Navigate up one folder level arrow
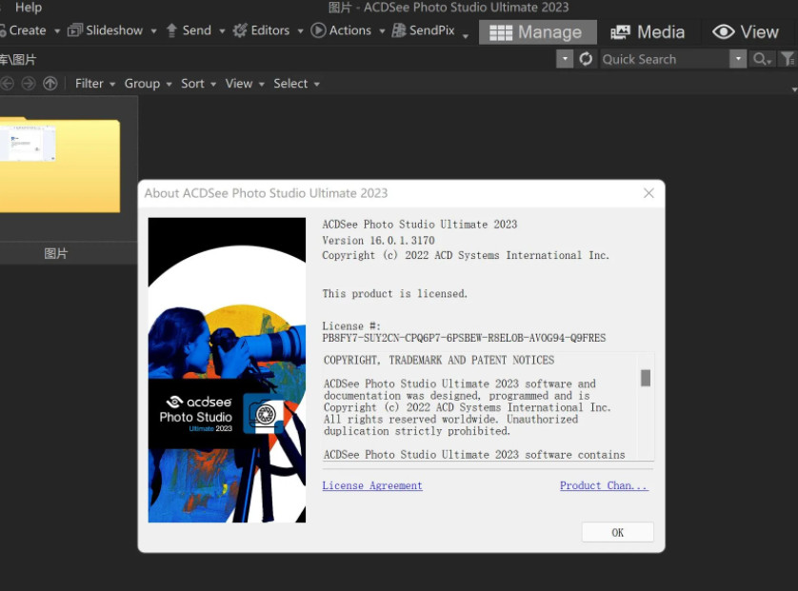The height and width of the screenshot is (591, 798). coord(50,84)
